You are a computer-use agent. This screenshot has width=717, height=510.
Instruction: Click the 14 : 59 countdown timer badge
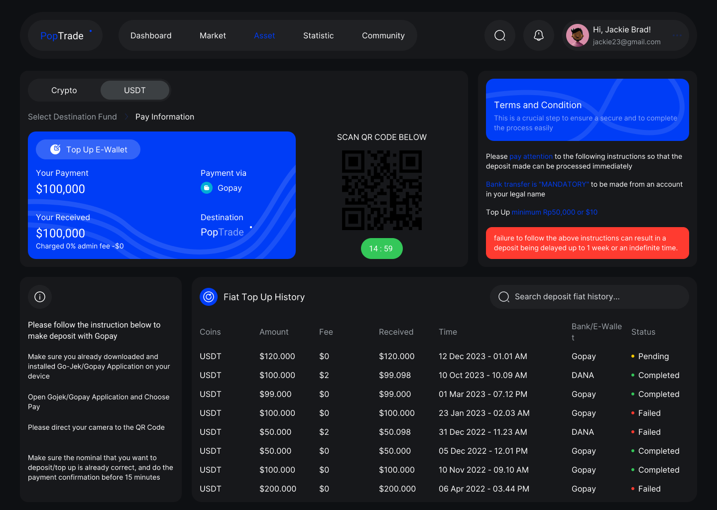tap(381, 249)
